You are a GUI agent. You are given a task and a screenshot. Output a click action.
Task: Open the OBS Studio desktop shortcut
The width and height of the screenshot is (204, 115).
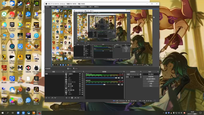pyautogui.click(x=28, y=90)
